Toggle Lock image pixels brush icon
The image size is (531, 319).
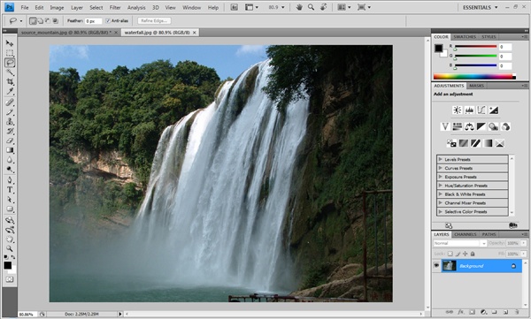(x=458, y=254)
